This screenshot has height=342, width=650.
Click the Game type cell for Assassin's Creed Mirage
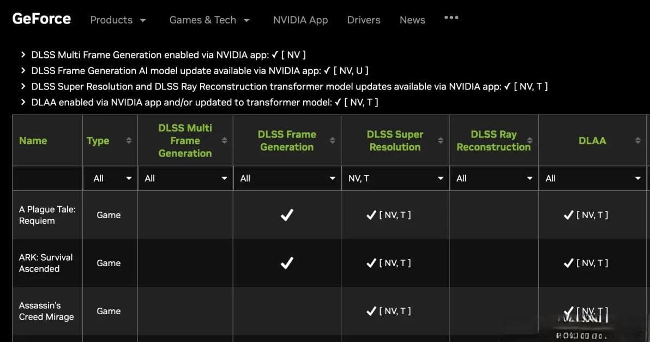109,311
